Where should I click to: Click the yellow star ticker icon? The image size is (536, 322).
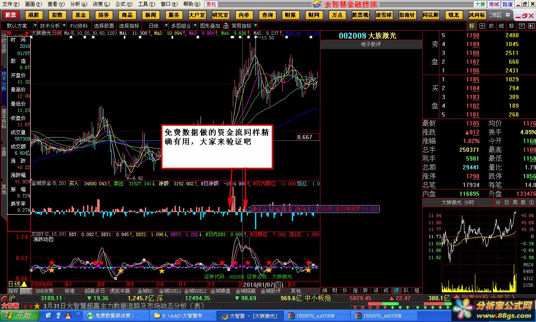pos(37,306)
